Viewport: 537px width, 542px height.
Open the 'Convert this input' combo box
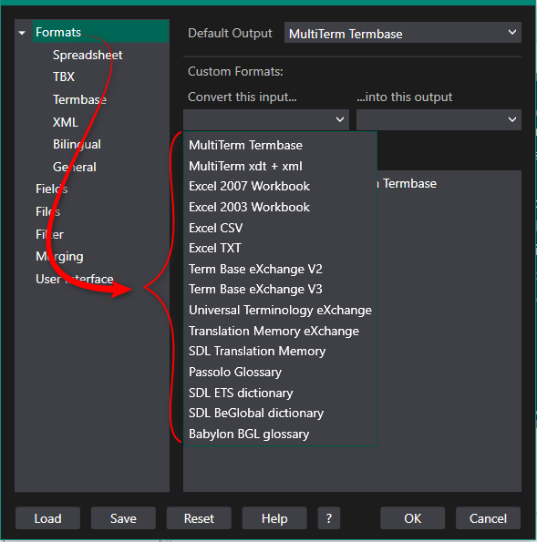click(266, 119)
